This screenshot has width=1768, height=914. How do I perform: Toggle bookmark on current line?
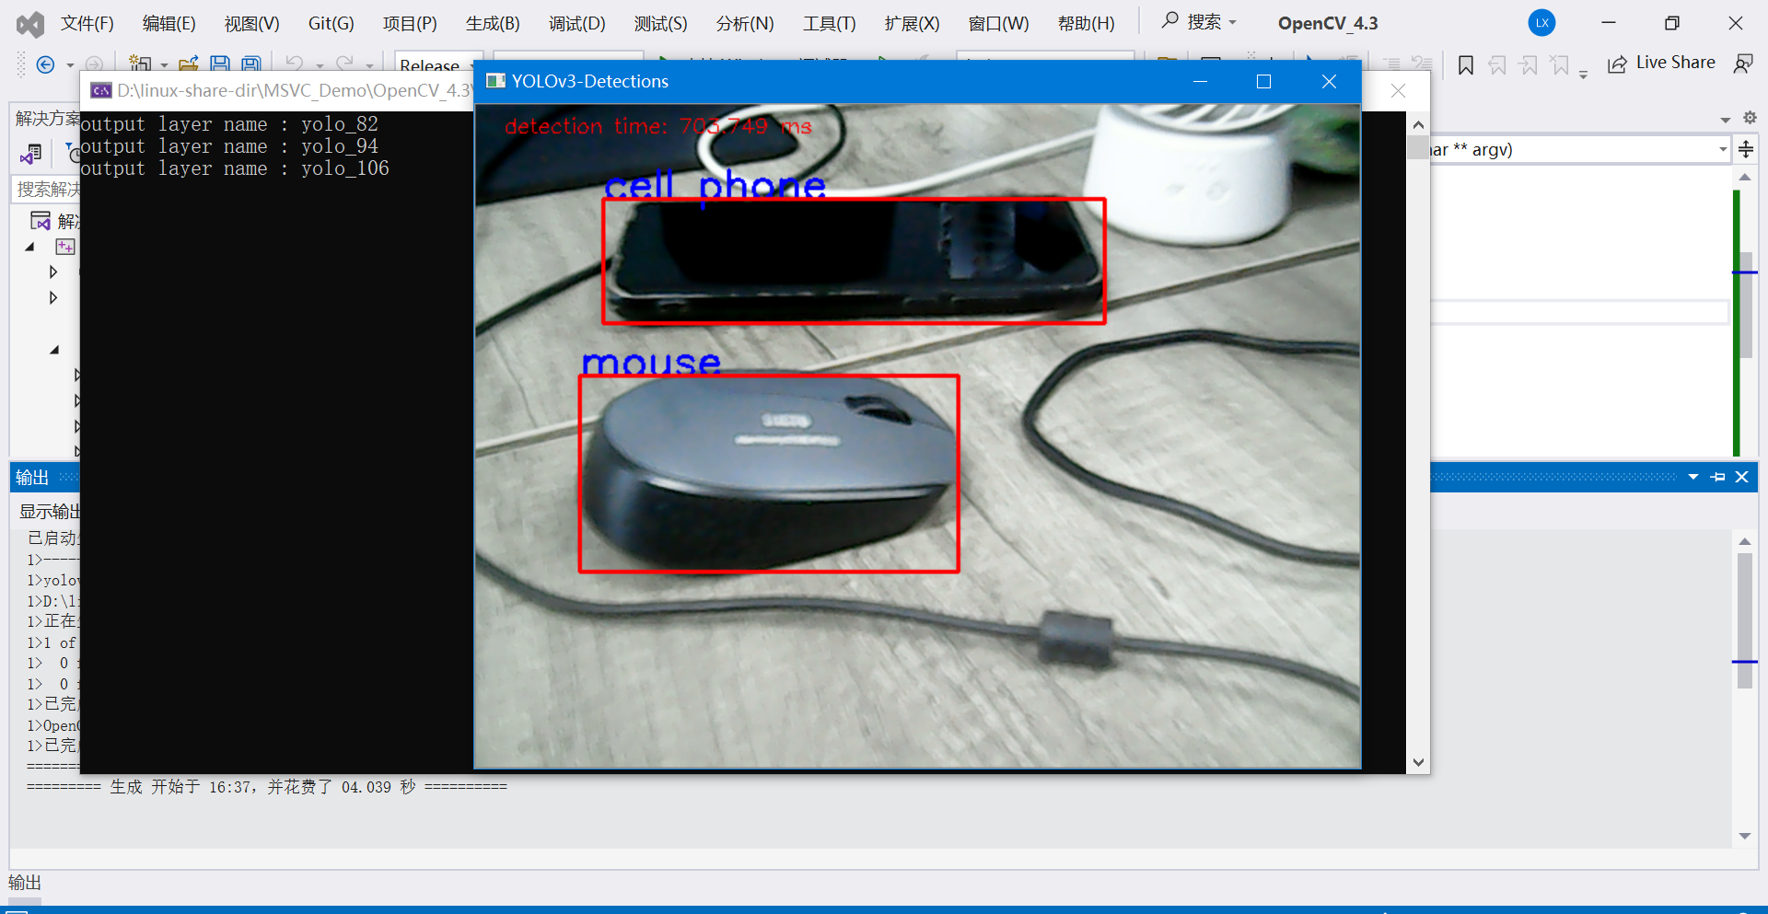pyautogui.click(x=1466, y=64)
